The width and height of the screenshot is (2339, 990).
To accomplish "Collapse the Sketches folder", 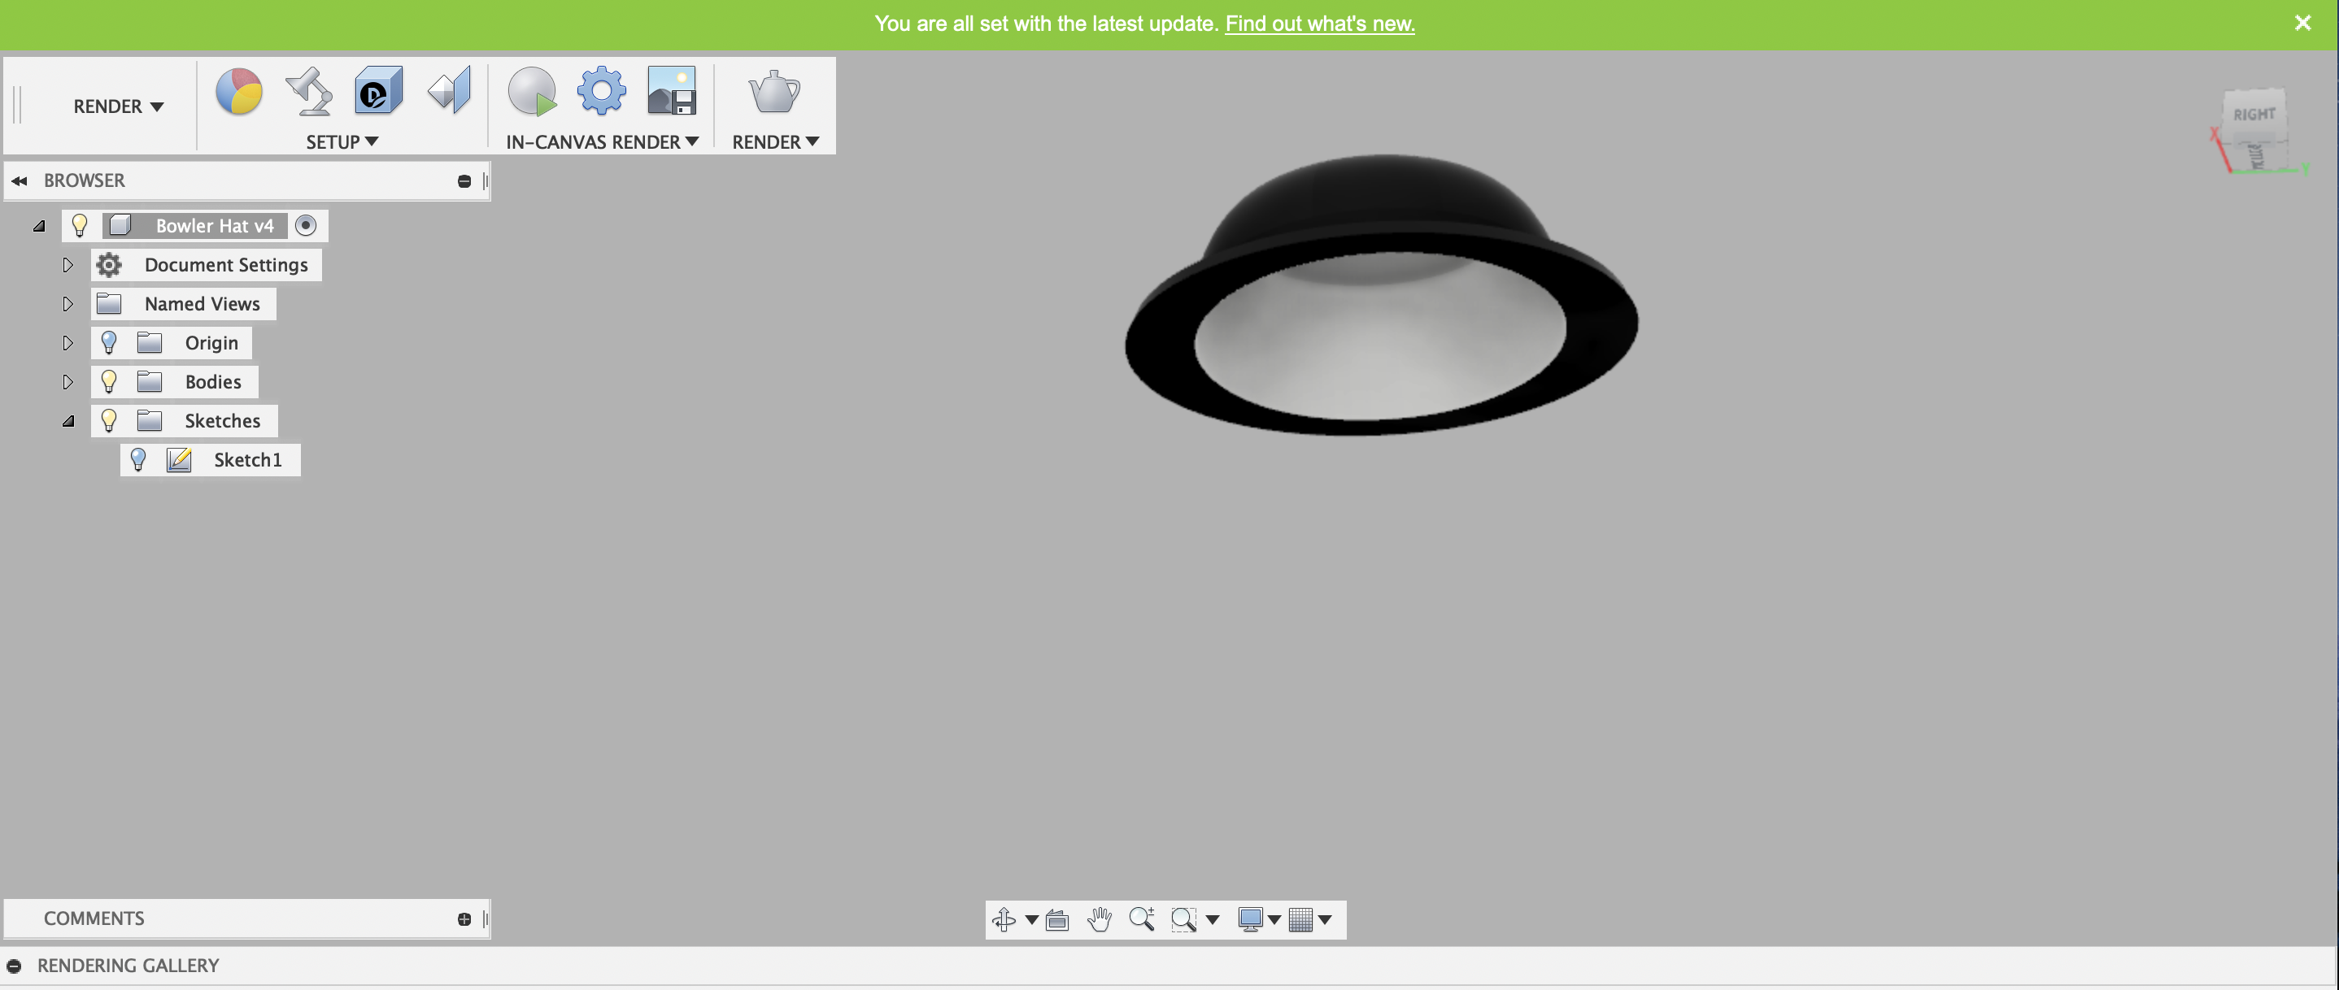I will pos(68,421).
